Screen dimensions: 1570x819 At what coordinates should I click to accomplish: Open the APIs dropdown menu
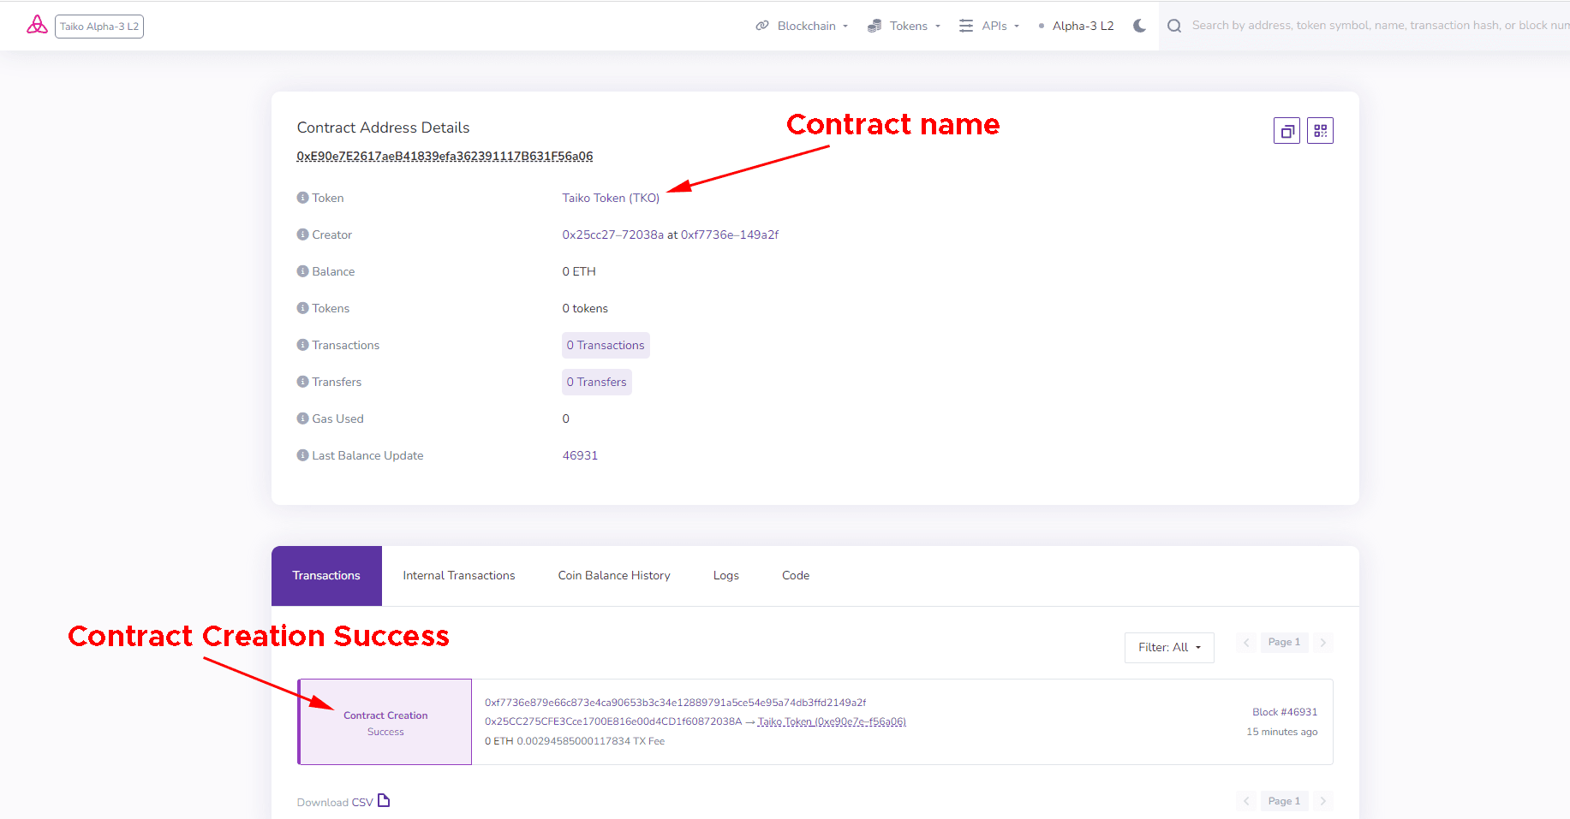989,26
